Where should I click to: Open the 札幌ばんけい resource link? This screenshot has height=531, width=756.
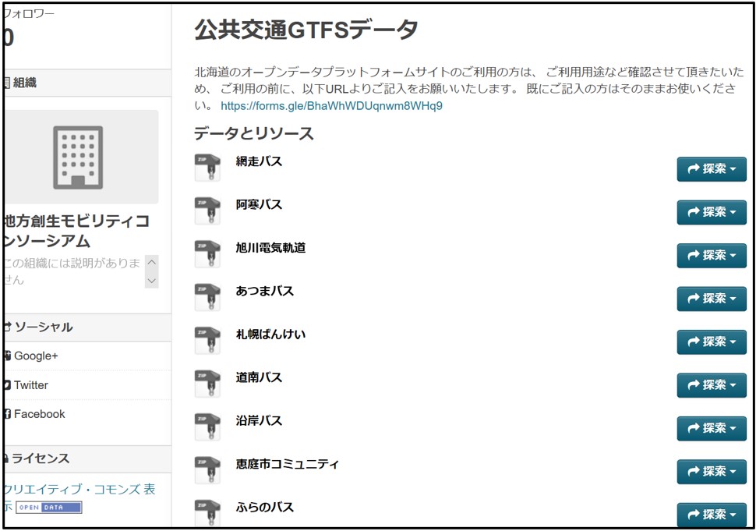tap(270, 335)
